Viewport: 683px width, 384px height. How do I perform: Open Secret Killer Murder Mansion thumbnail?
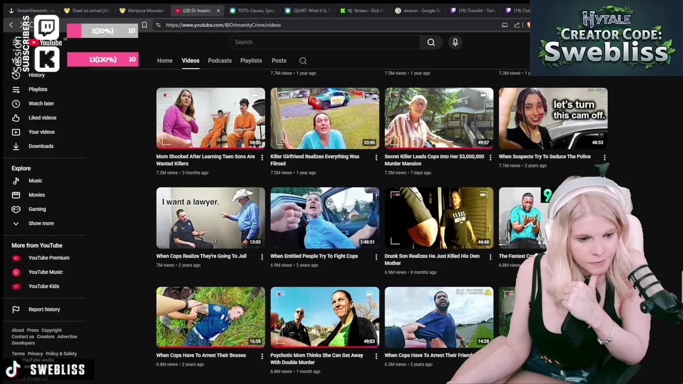(439, 118)
